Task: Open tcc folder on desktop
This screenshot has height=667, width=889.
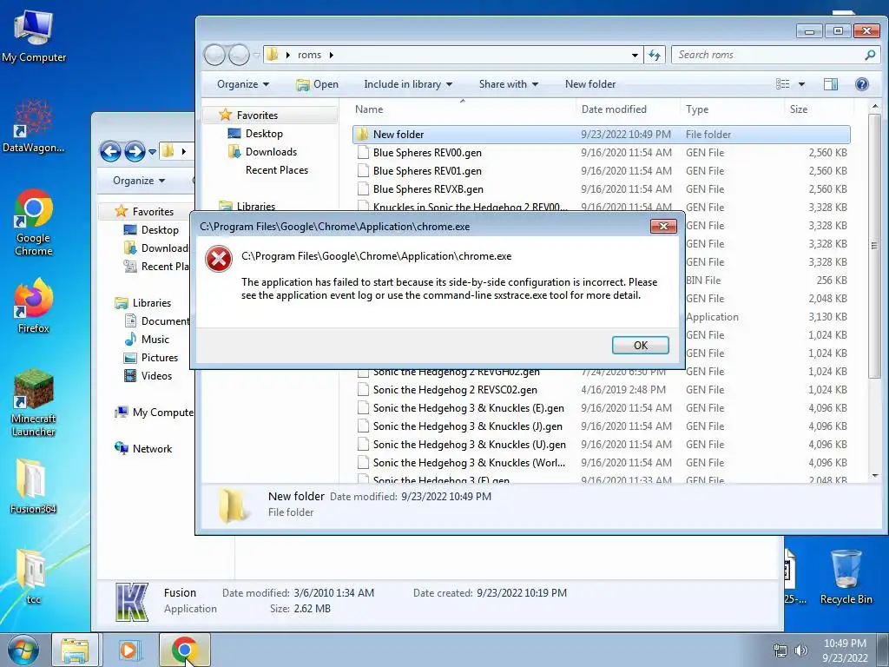Action: pos(33,577)
